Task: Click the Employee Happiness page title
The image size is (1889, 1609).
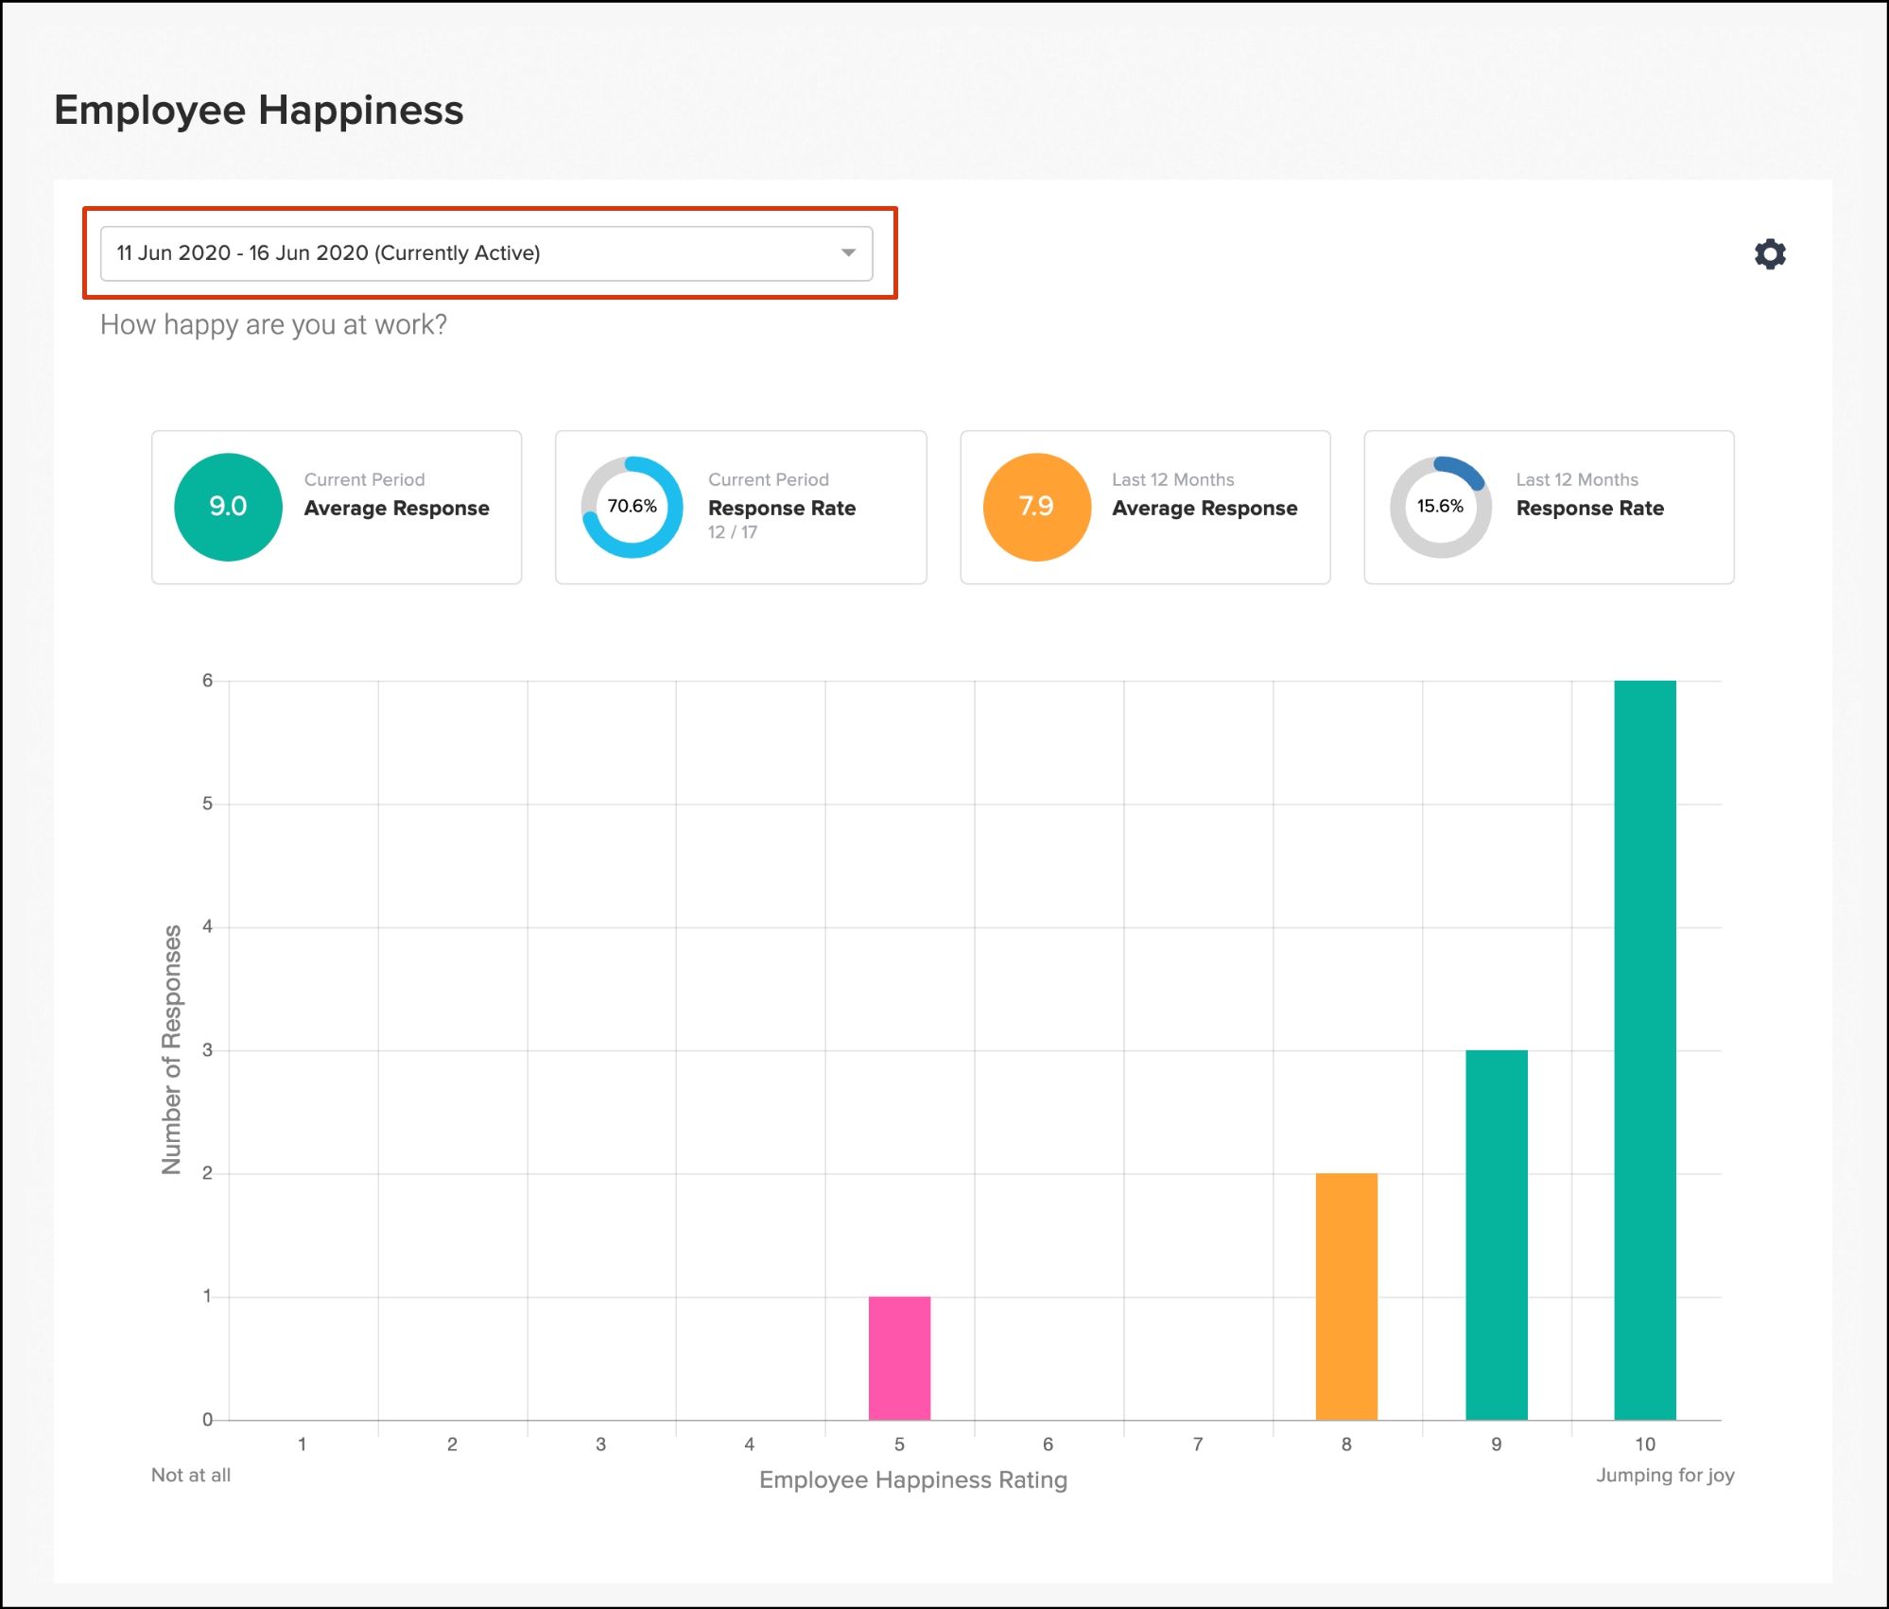Action: 258,110
